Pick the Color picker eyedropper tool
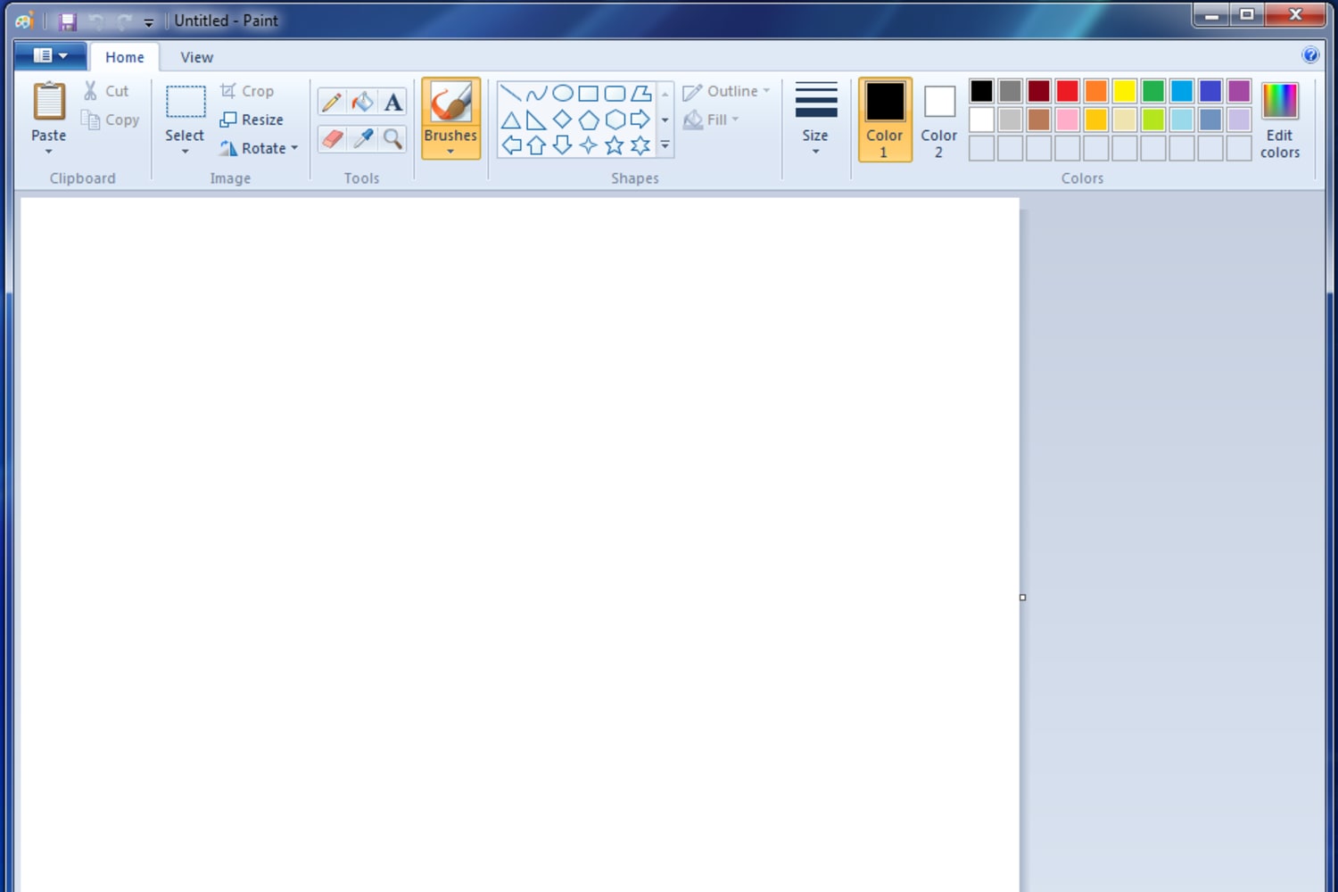 tap(362, 139)
